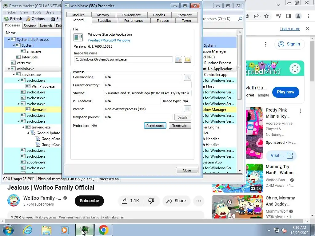Collapse the services.exe tree node

14,75
